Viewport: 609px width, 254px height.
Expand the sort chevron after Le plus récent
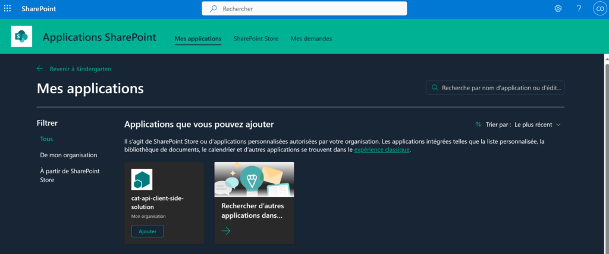(558, 125)
